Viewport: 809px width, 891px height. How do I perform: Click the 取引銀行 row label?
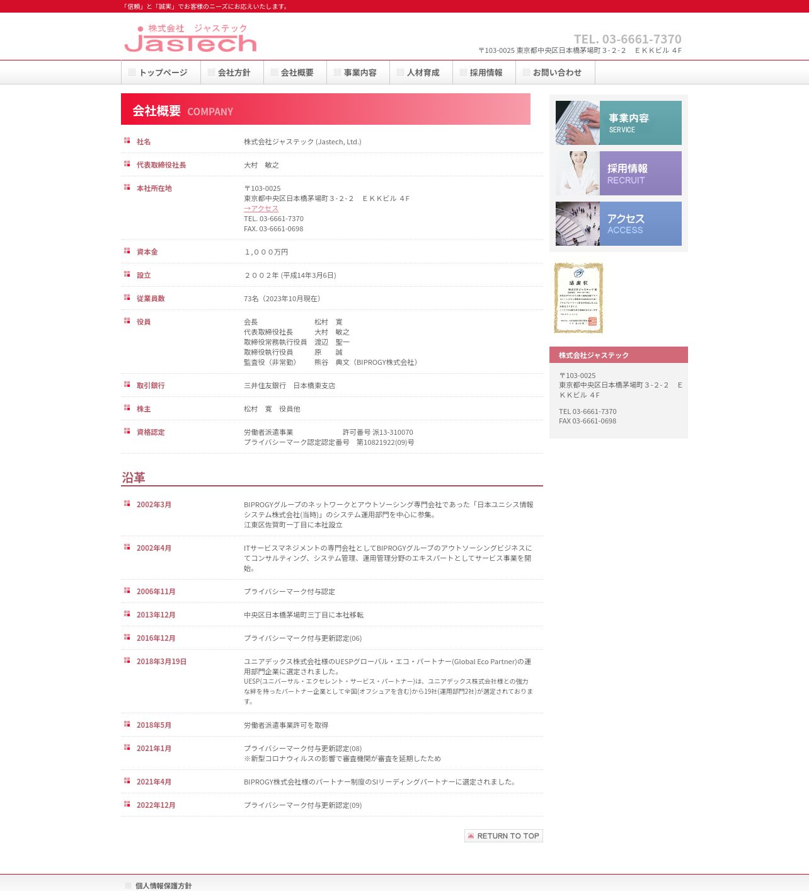click(151, 386)
